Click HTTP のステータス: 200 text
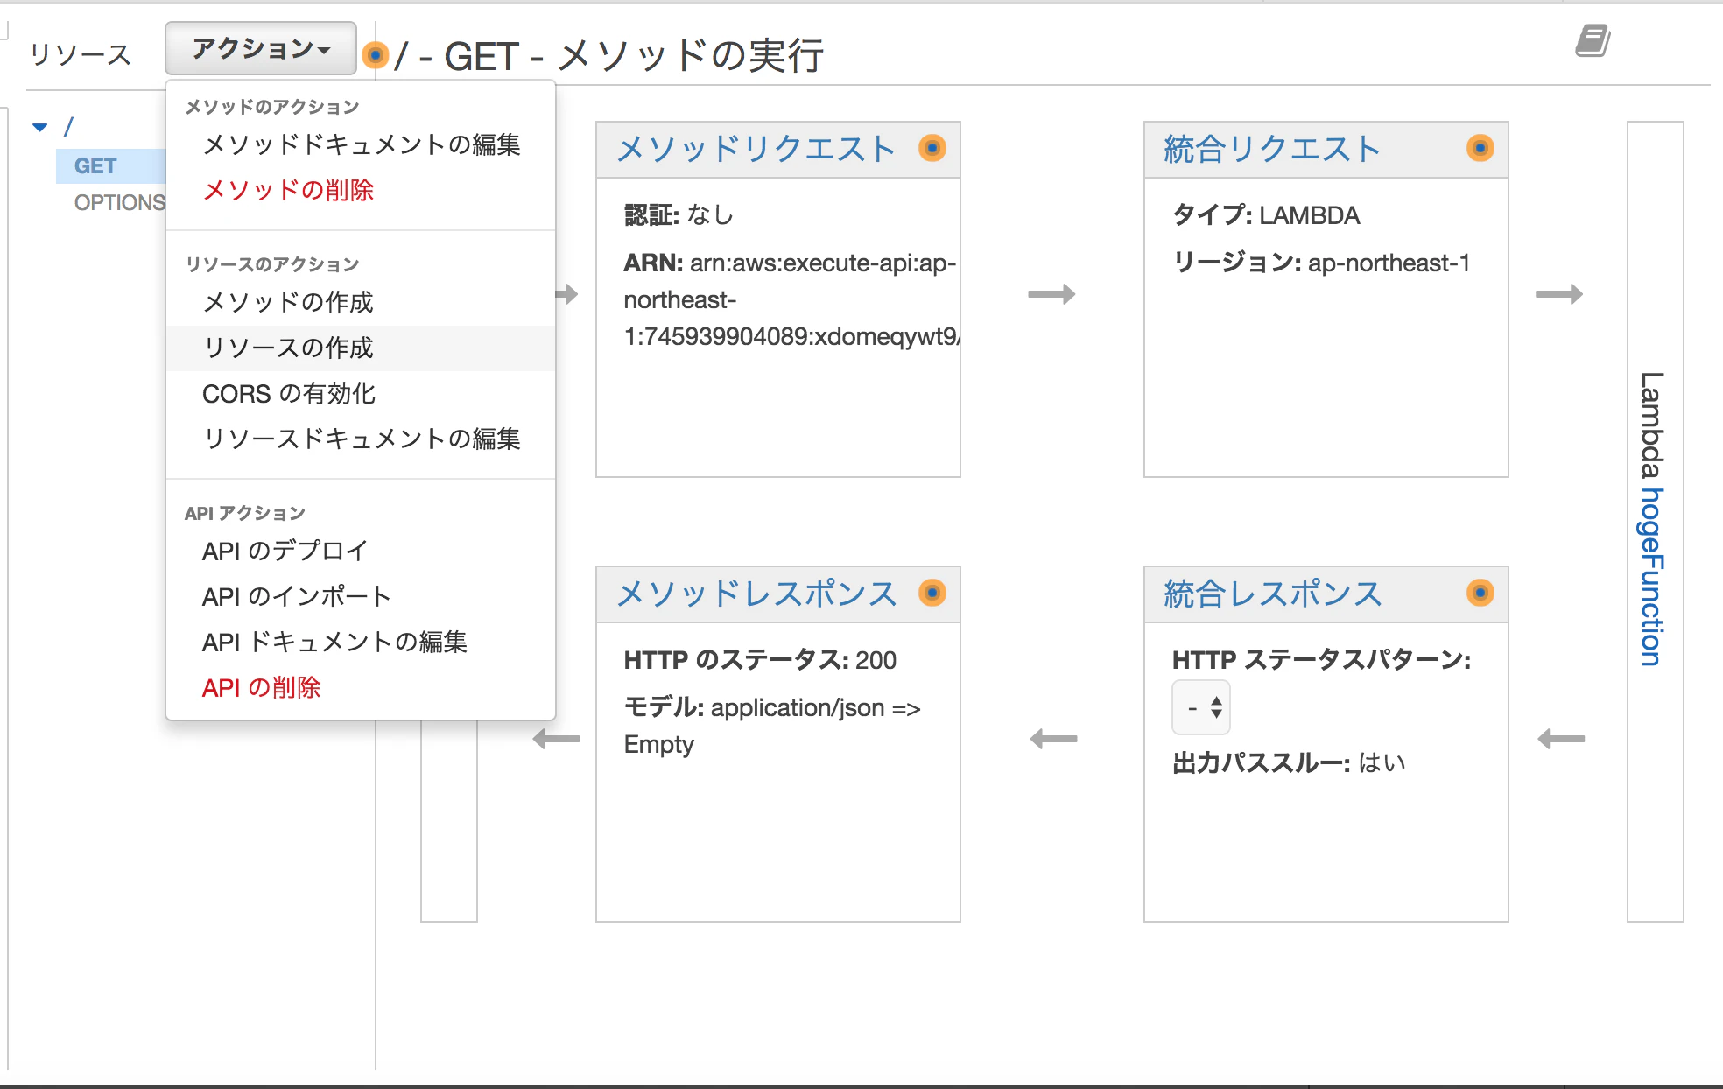The width and height of the screenshot is (1723, 1089). pyautogui.click(x=760, y=660)
